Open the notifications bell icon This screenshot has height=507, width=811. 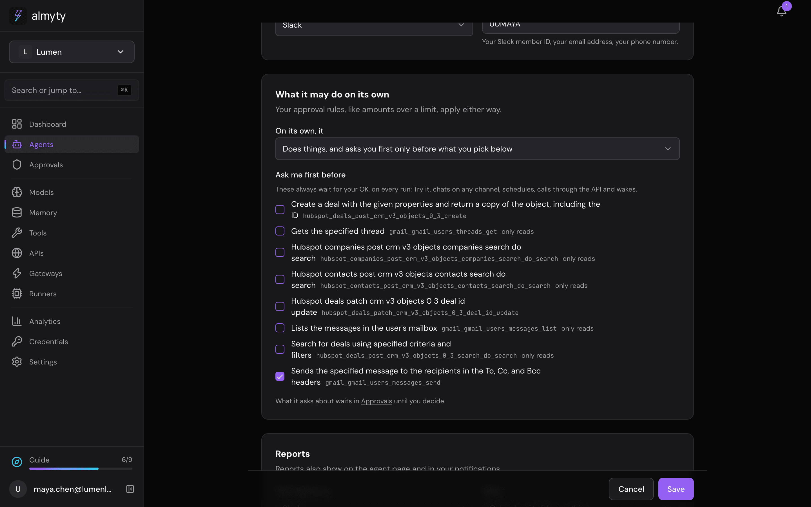(x=781, y=11)
